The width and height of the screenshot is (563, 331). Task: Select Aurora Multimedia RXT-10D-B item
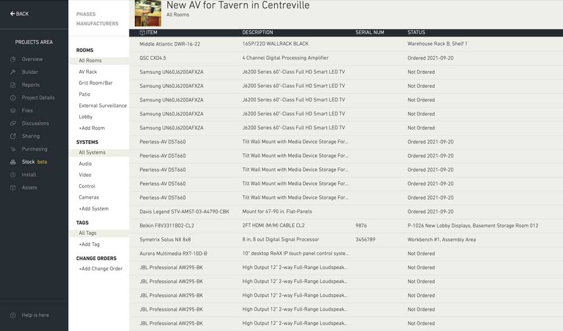(173, 253)
